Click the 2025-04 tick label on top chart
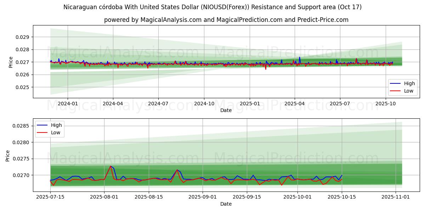Image resolution: width=425 pixels, height=212 pixels. (295, 104)
